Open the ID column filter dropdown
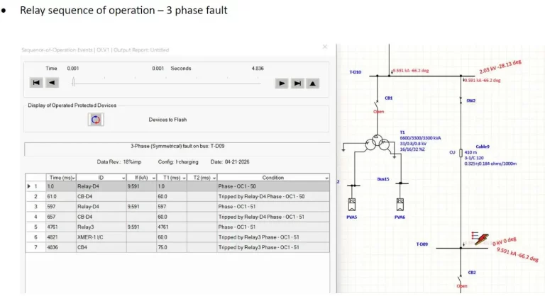Screen dimensions: 545x296 pos(123,178)
